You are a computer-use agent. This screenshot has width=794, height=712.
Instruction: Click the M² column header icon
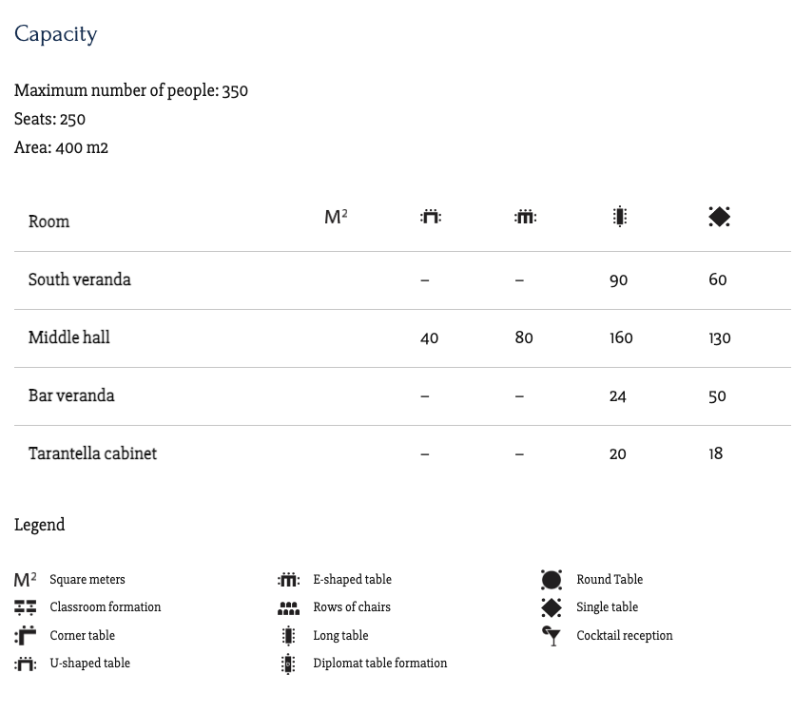[336, 217]
